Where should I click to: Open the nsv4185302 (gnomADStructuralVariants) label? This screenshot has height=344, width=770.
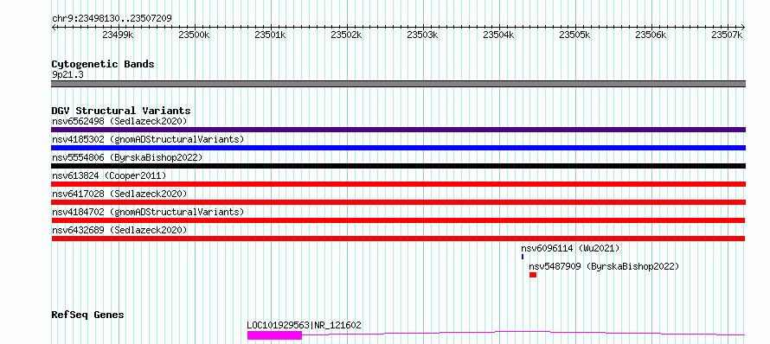[148, 139]
